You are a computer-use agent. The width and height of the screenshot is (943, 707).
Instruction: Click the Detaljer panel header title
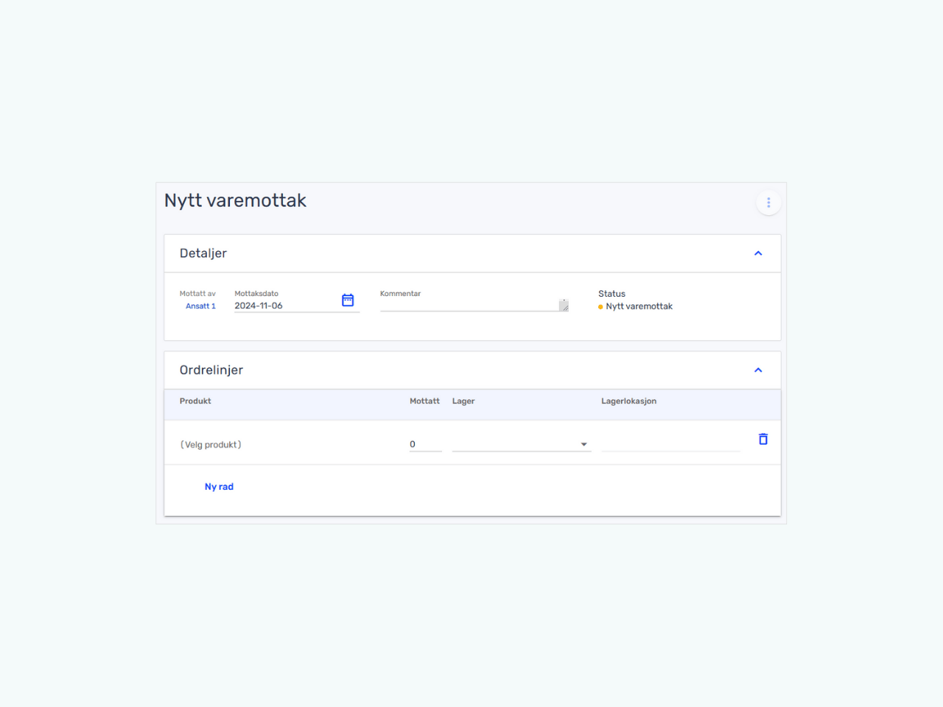point(203,253)
